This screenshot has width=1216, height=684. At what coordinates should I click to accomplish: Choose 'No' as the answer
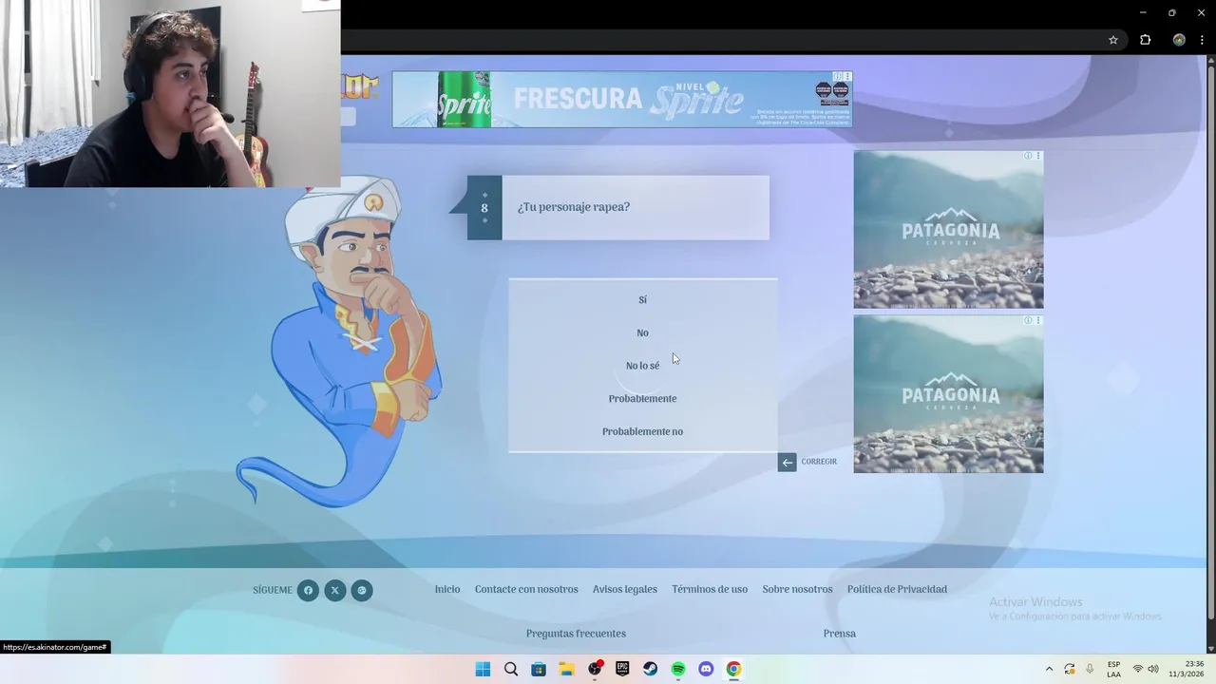click(x=642, y=332)
